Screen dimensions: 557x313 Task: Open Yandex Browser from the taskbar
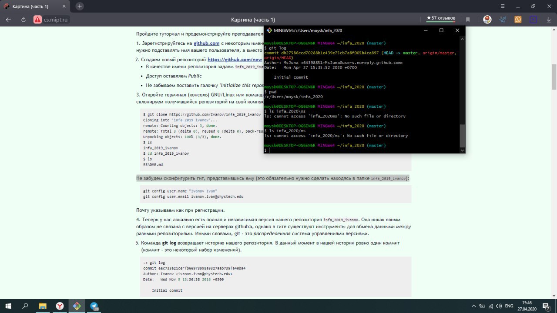click(x=60, y=306)
